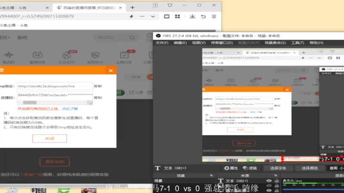Open OBS 停靠窗口(D) menu
Screen dimensions: 344x193
coord(222,43)
